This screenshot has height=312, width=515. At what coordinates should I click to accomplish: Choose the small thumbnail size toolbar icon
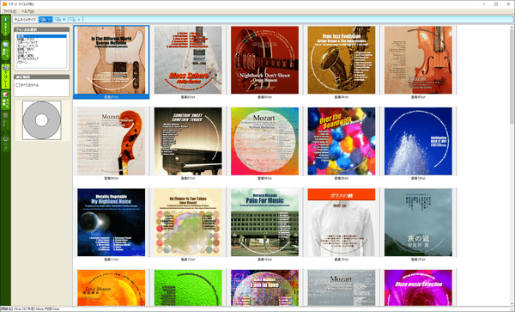click(75, 20)
